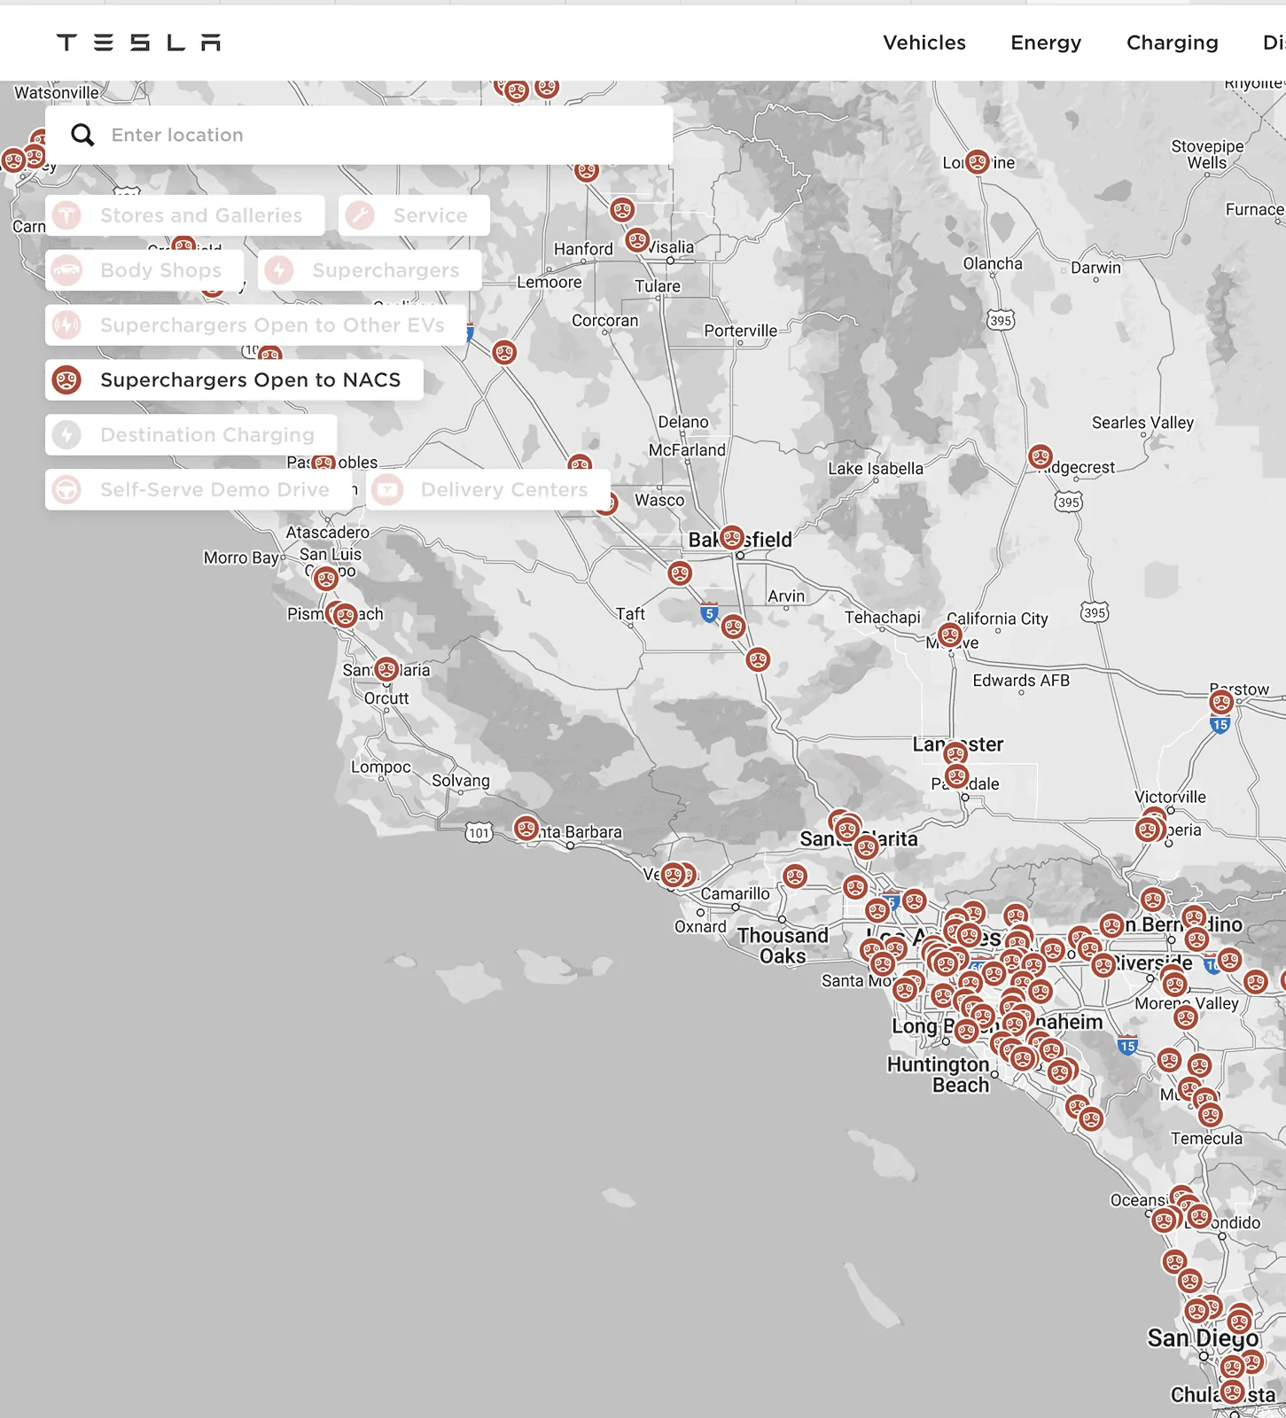Image resolution: width=1286 pixels, height=1418 pixels.
Task: Select the supercharger pin at Palmdale
Action: (x=956, y=777)
